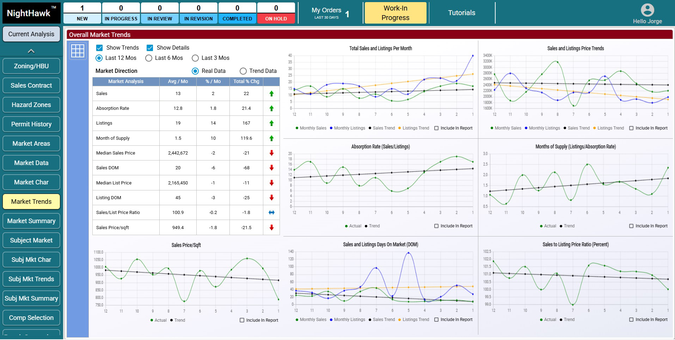Toggle Listings Trend legend in Days On Market chart

pyautogui.click(x=413, y=320)
